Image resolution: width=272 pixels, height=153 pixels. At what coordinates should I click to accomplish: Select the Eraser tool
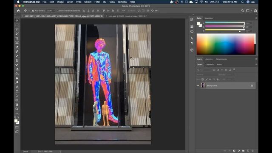click(17, 69)
